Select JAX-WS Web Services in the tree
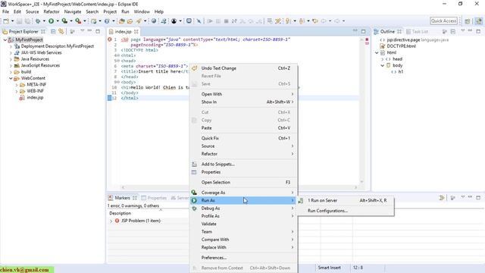 pos(41,52)
